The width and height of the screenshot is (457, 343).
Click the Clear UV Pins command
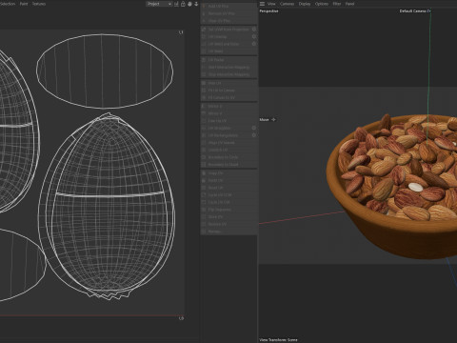click(228, 21)
